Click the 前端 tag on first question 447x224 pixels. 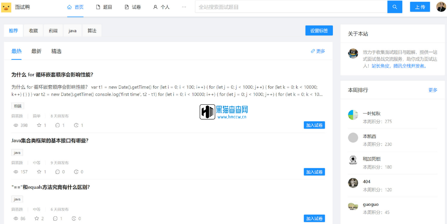[x=18, y=106]
